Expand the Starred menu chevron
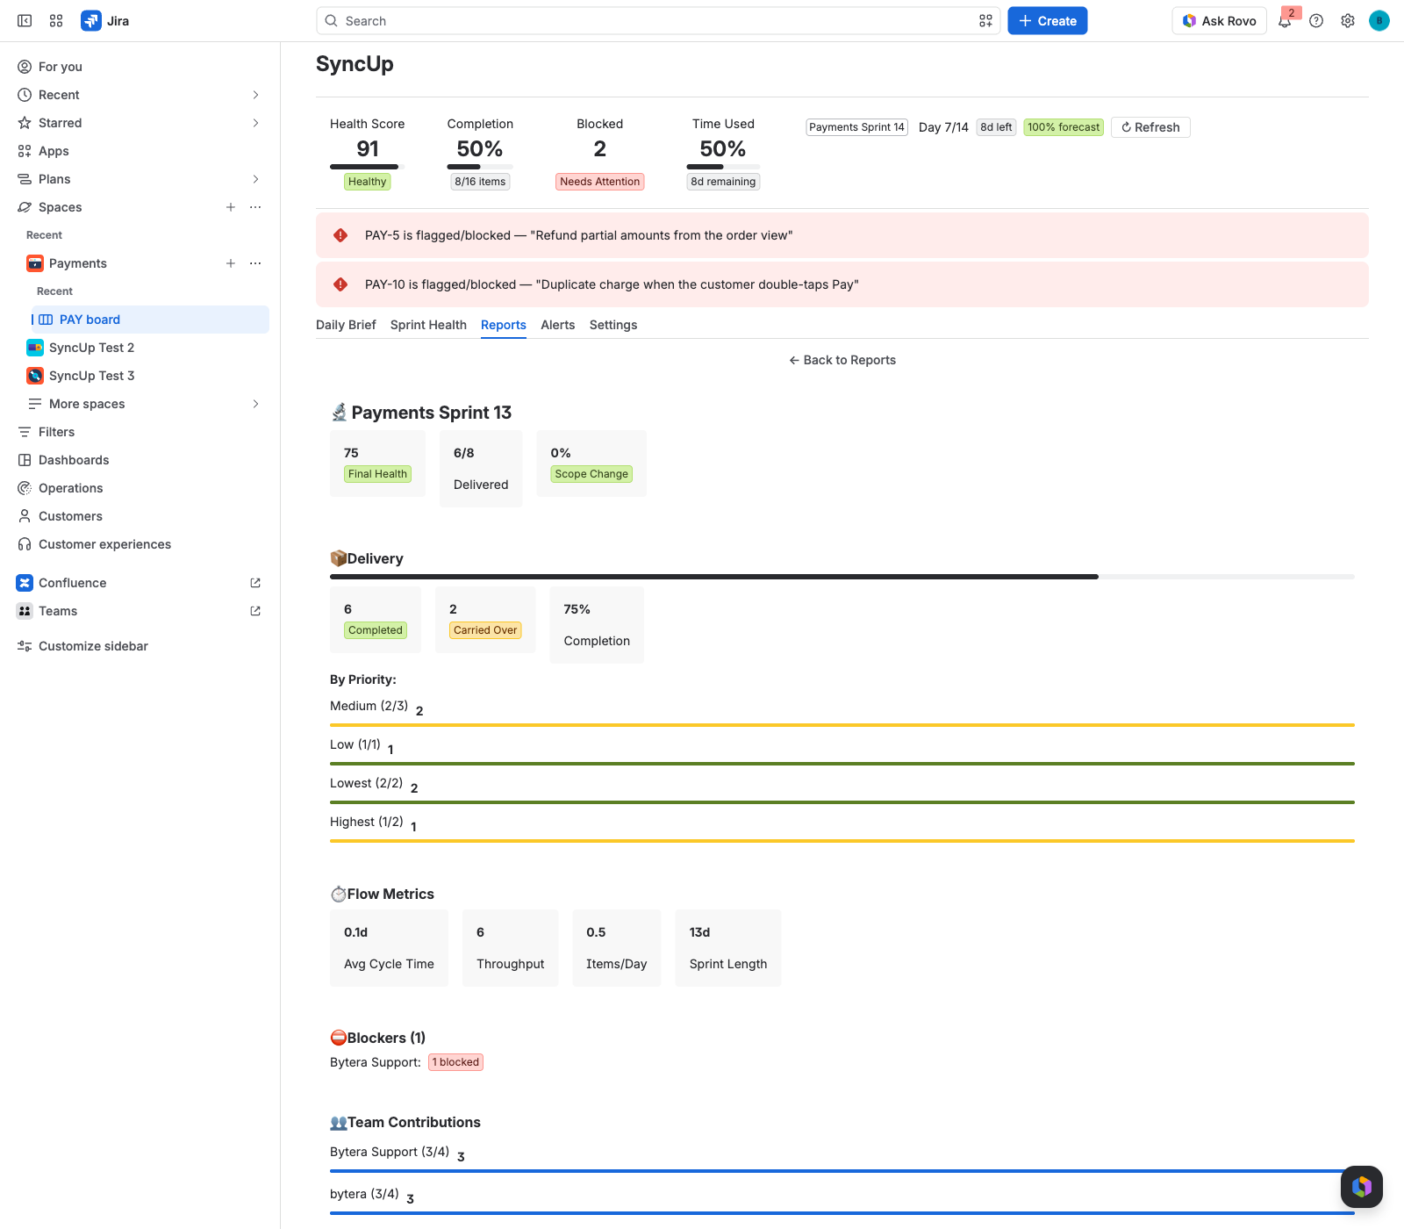The height and width of the screenshot is (1229, 1404). tap(255, 123)
